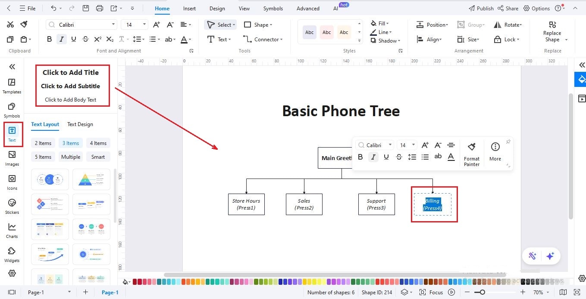Click the ribbon Increase Font Size icon
The height and width of the screenshot is (299, 586).
[157, 25]
